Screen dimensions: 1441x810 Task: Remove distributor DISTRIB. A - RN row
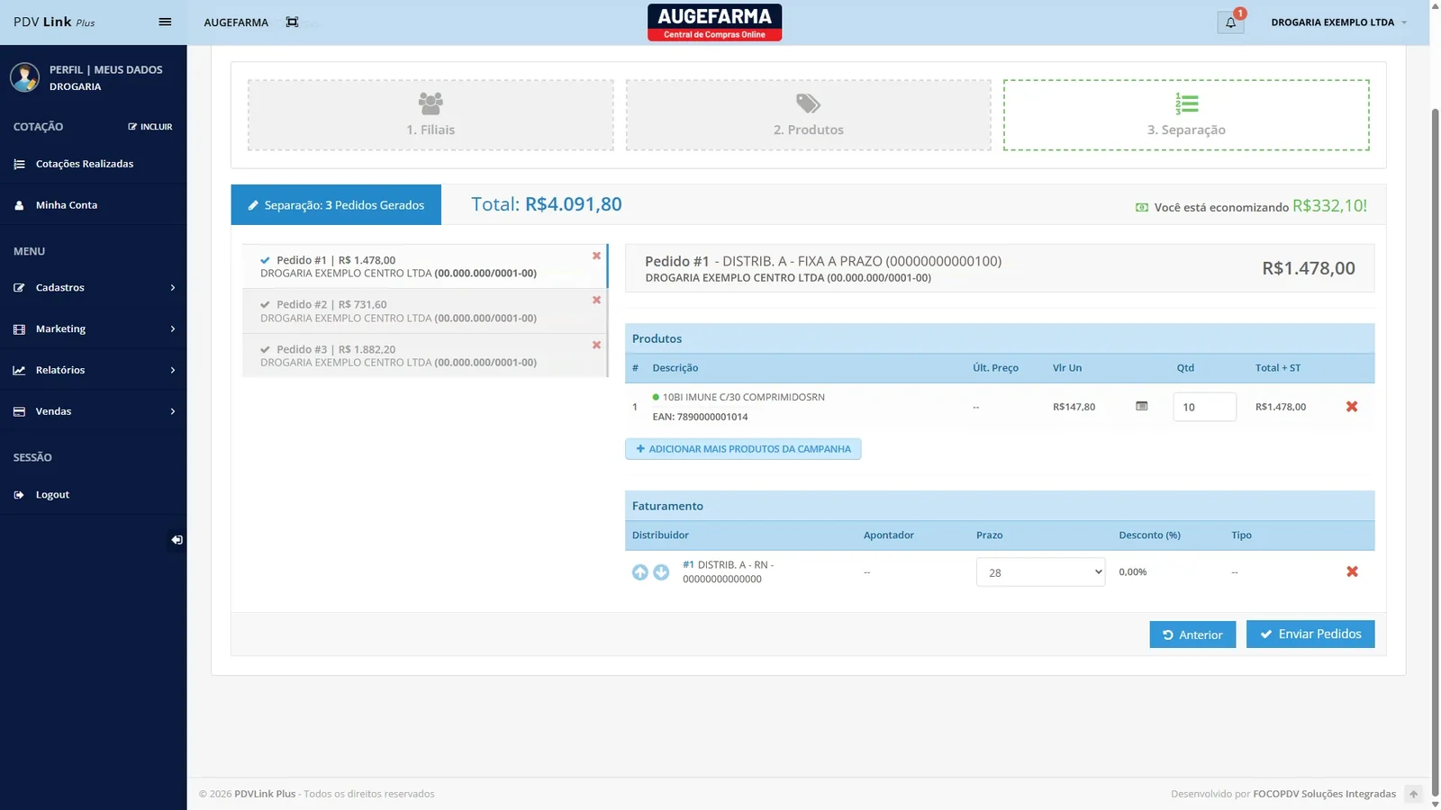[x=1352, y=571]
